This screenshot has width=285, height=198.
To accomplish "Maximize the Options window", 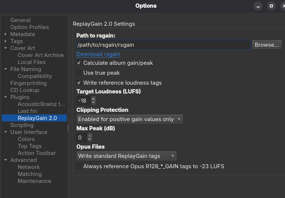I will 271,6.
